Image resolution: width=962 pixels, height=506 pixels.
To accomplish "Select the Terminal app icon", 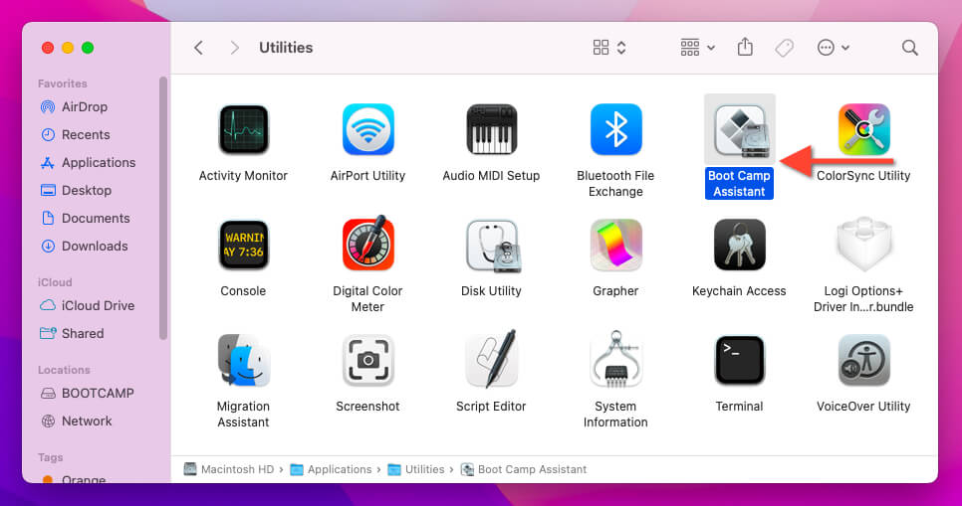I will pos(739,360).
